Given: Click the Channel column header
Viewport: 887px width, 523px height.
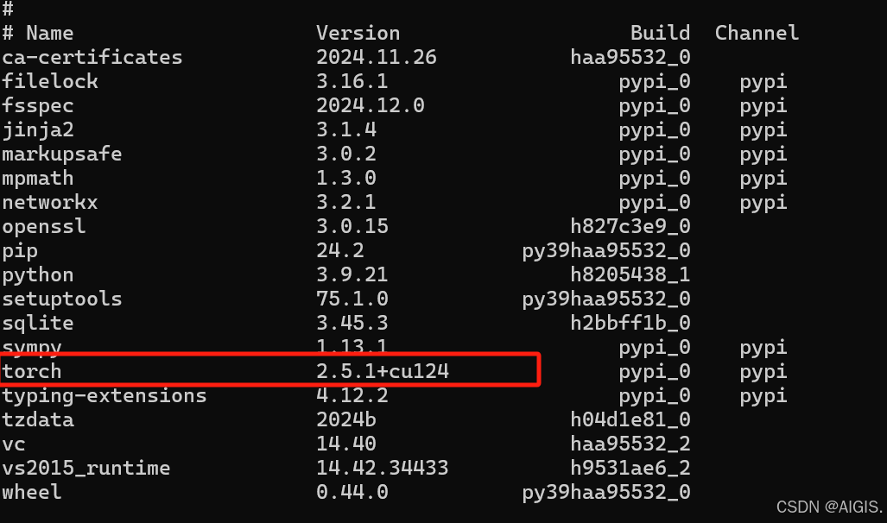Looking at the screenshot, I should pyautogui.click(x=757, y=34).
